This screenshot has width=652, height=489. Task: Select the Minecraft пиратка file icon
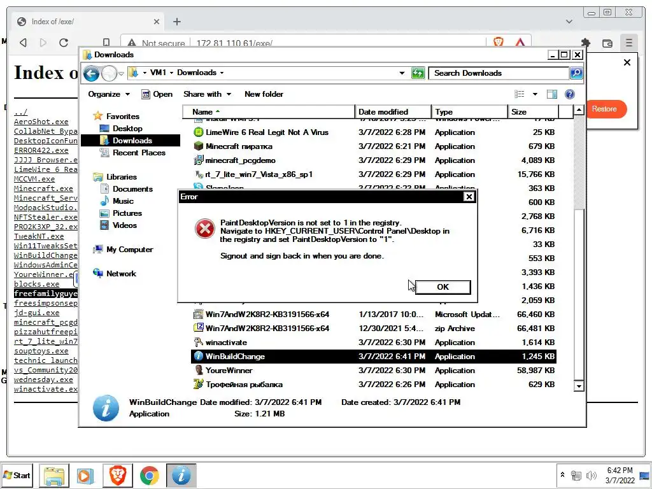point(199,146)
